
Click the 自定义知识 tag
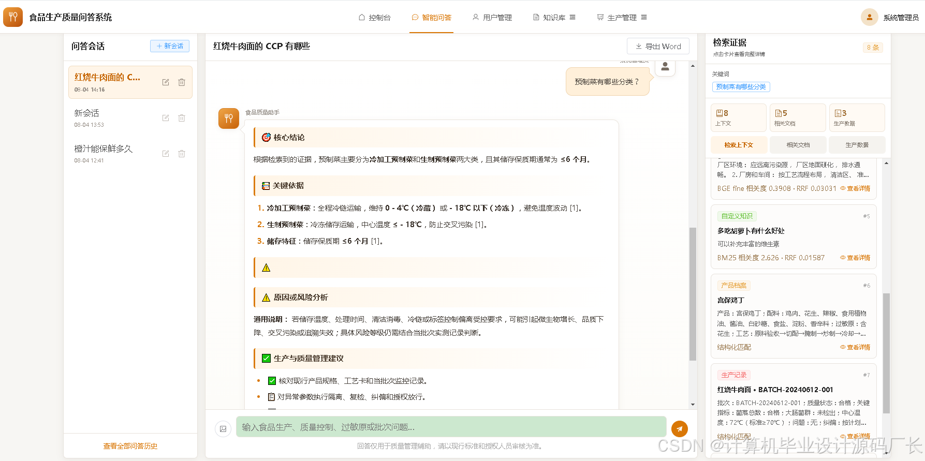737,216
